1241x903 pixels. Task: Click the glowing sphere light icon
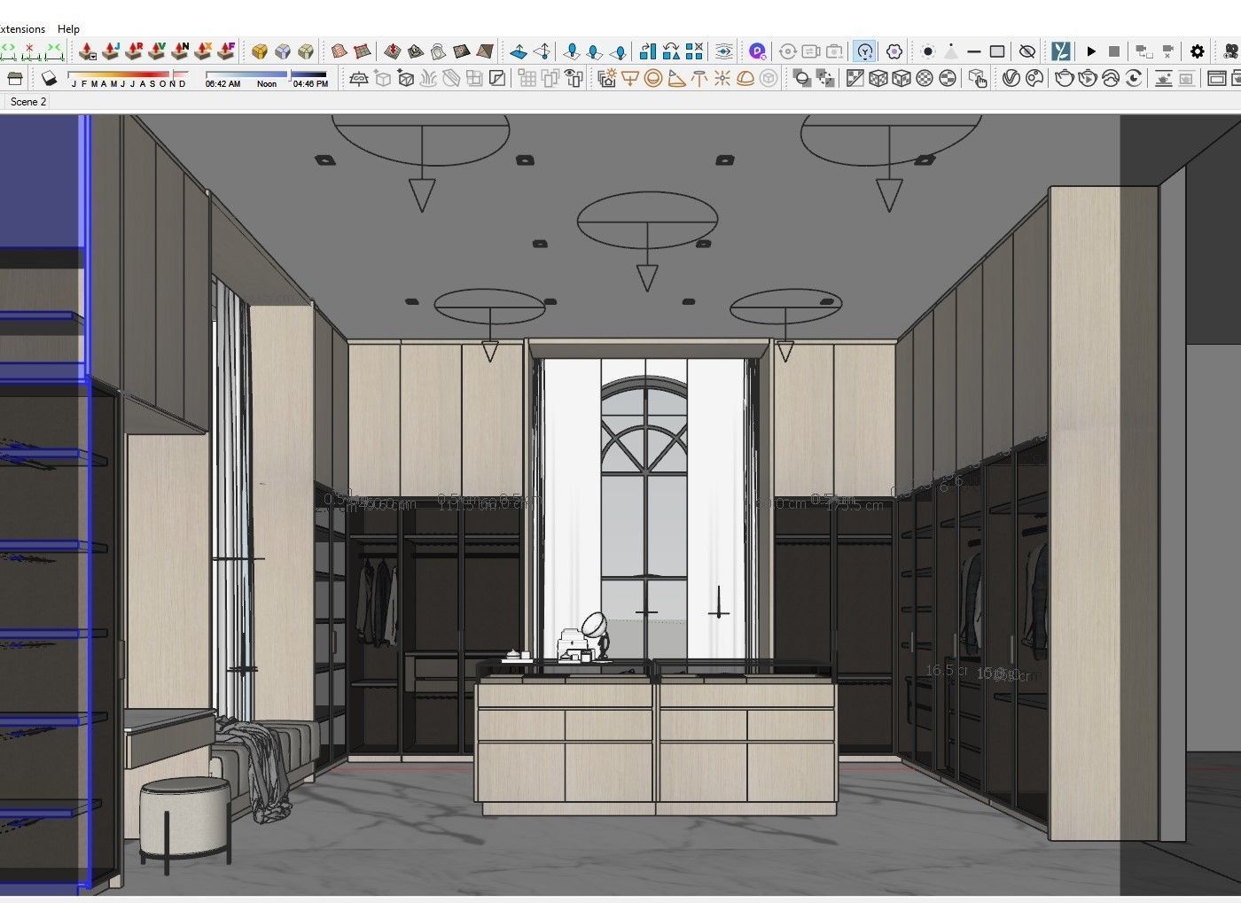tap(928, 51)
